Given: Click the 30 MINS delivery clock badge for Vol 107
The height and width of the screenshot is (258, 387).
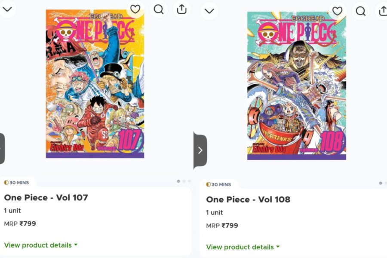Looking at the screenshot, I should point(16,182).
